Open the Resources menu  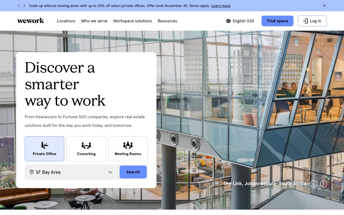click(167, 21)
